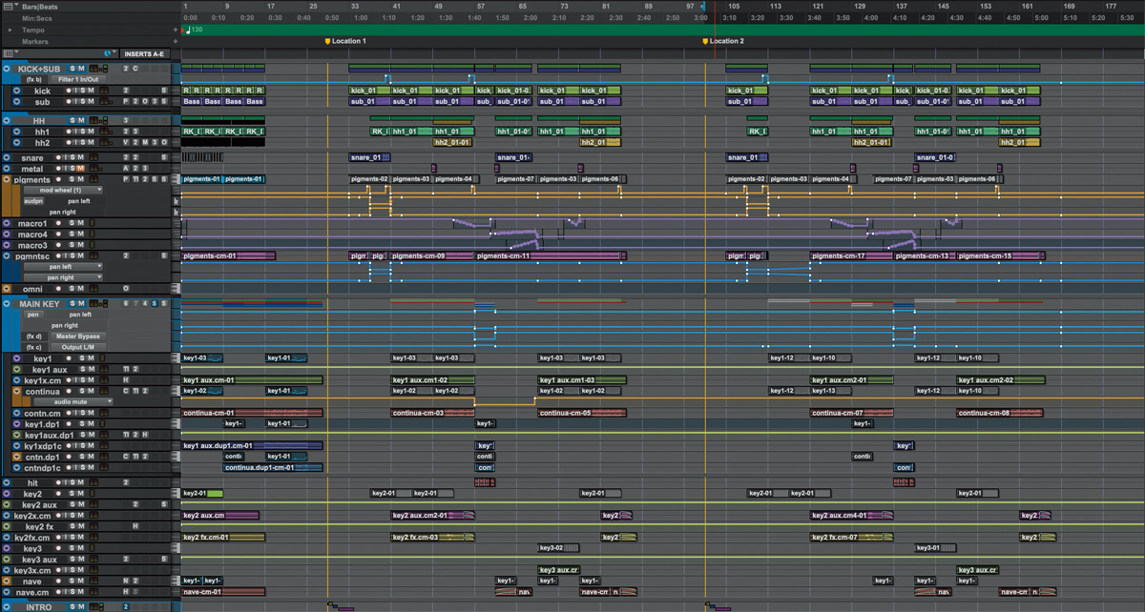Click the purple macro1 track arrow icon

(x=7, y=224)
